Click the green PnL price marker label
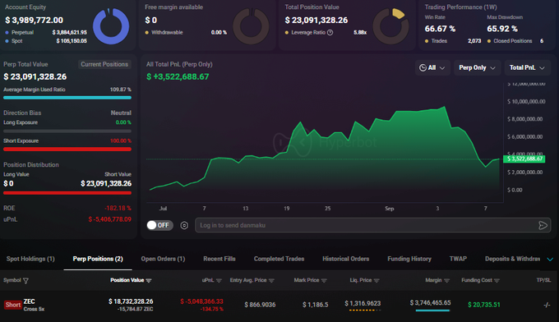The width and height of the screenshot is (559, 322). (x=524, y=159)
